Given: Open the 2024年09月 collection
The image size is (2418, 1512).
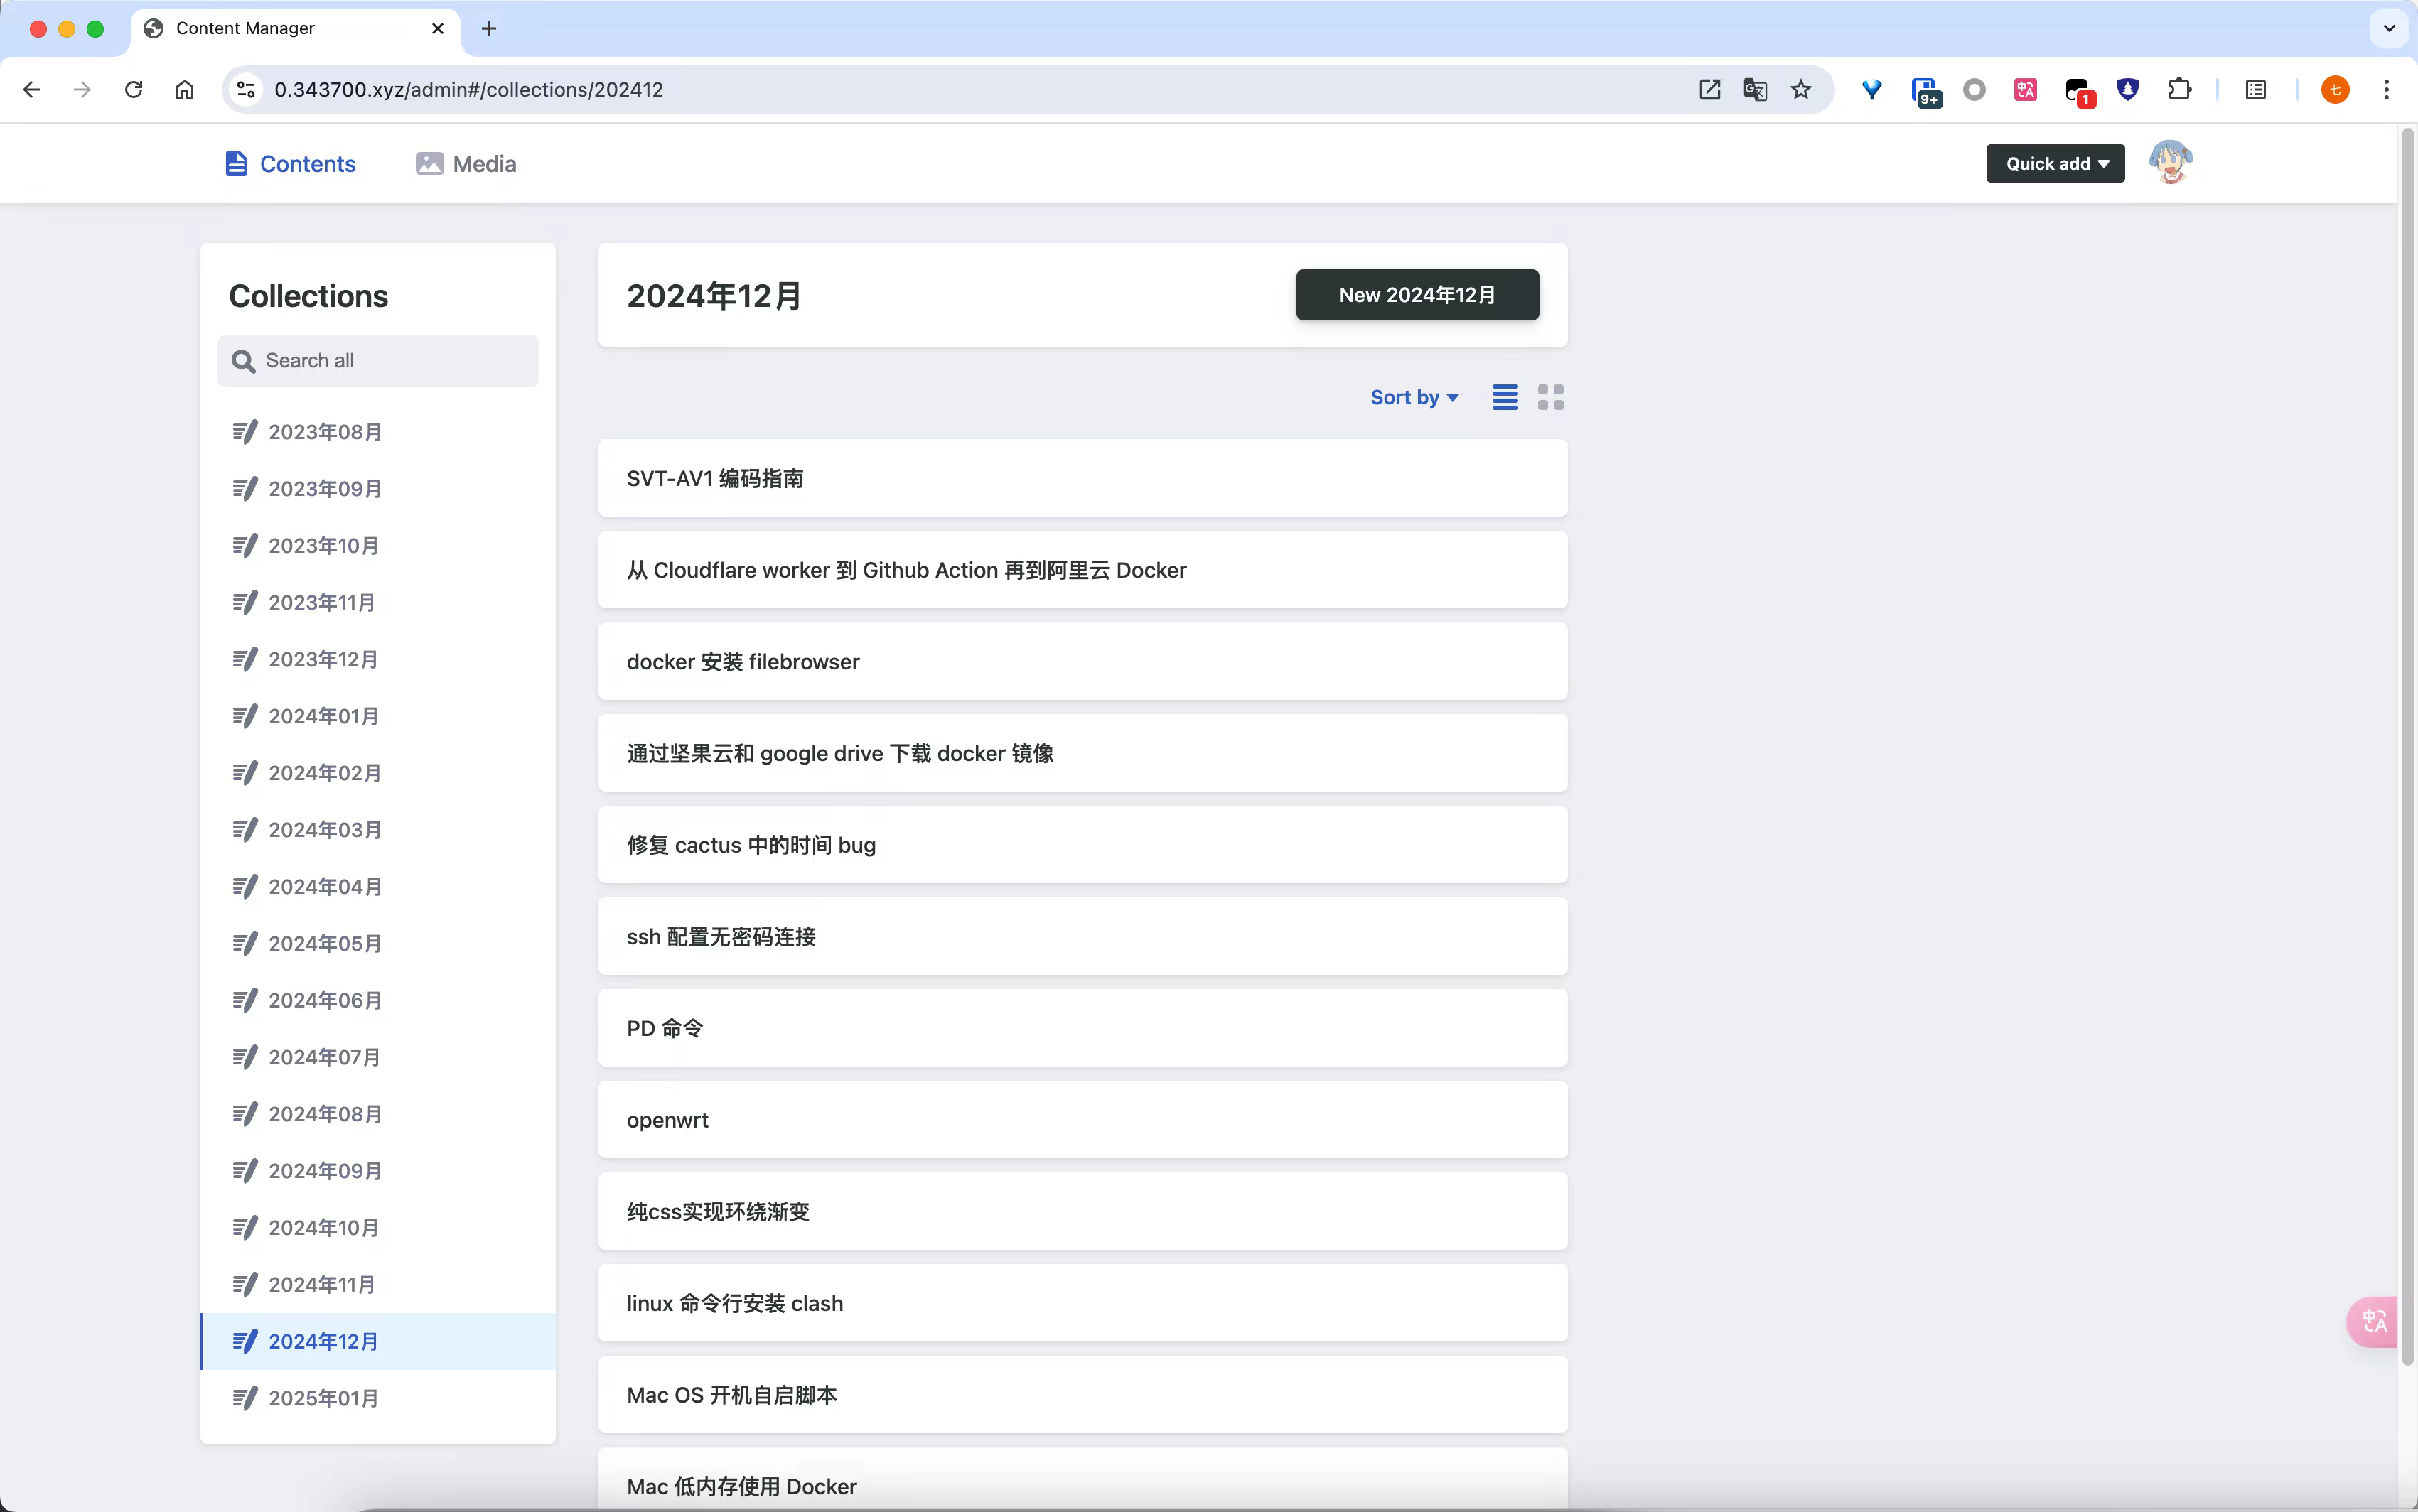Looking at the screenshot, I should (x=378, y=1172).
